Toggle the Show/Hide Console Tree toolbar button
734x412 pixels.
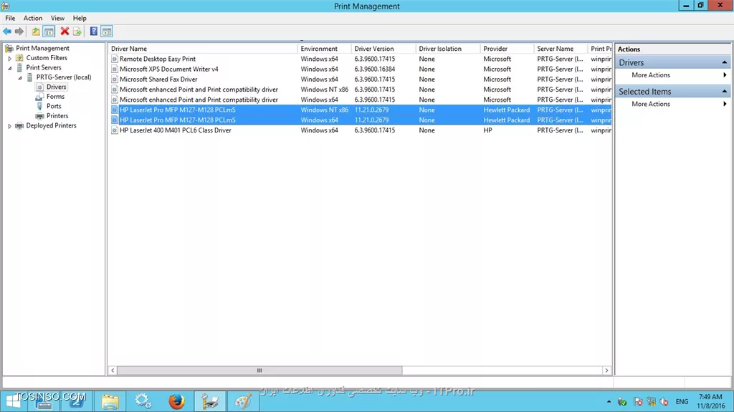click(49, 32)
